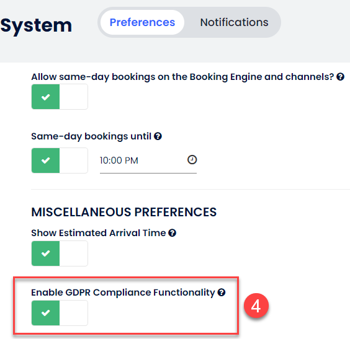Image resolution: width=350 pixels, height=339 pixels.
Task: Click the System page heading
Action: pyautogui.click(x=36, y=25)
